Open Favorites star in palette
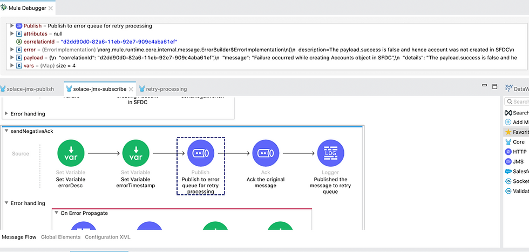Image resolution: width=529 pixels, height=252 pixels. coord(508,132)
